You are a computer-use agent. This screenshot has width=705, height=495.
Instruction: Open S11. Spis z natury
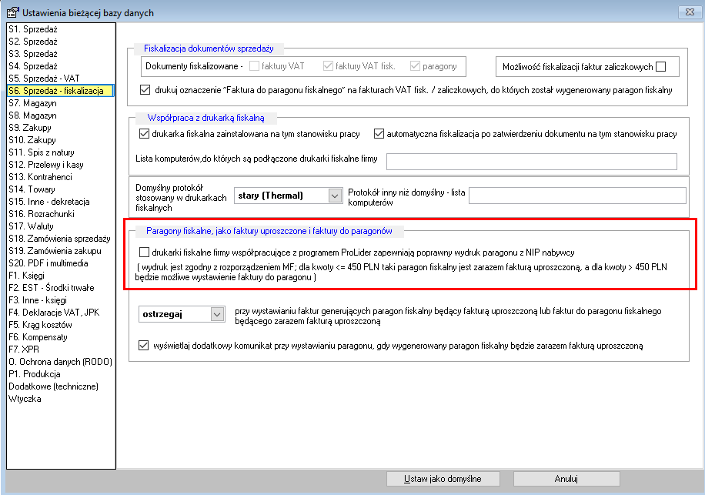pyautogui.click(x=61, y=152)
